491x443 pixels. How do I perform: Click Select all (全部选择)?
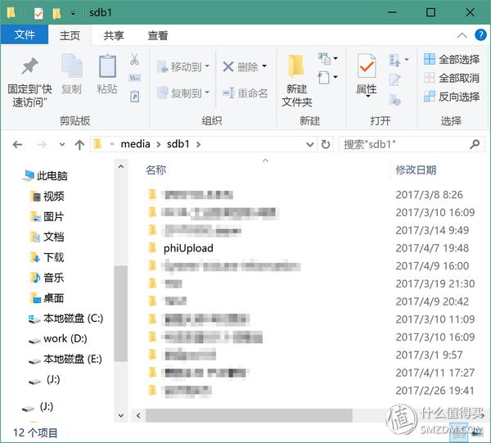click(x=451, y=59)
